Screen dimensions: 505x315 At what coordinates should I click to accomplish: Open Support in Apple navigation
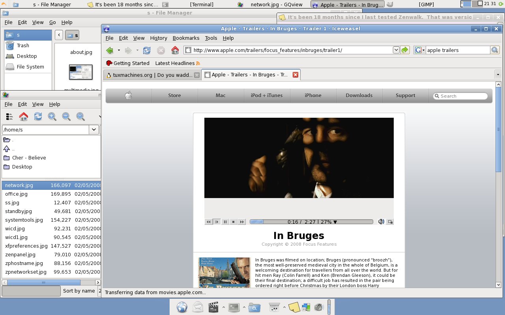405,95
